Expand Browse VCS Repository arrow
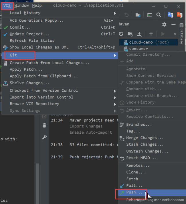This screenshot has width=186, height=204. pyautogui.click(x=115, y=104)
